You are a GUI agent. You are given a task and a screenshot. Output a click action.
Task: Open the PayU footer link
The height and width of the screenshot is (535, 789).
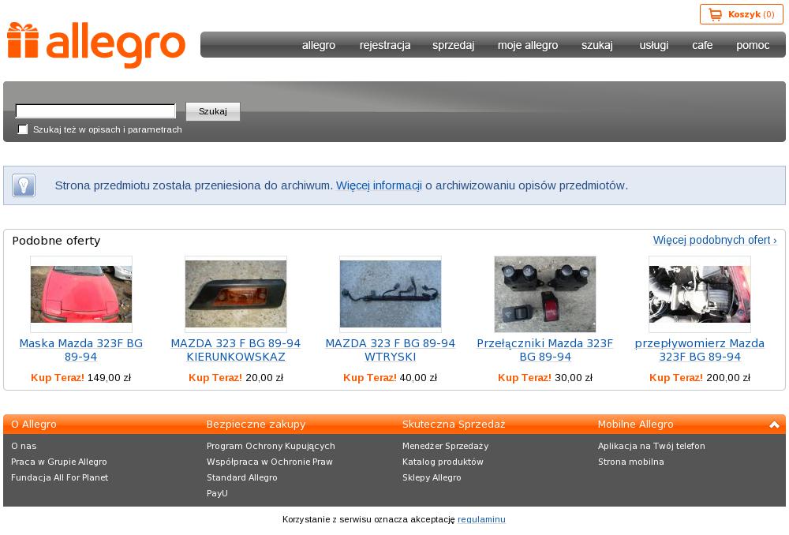[217, 493]
